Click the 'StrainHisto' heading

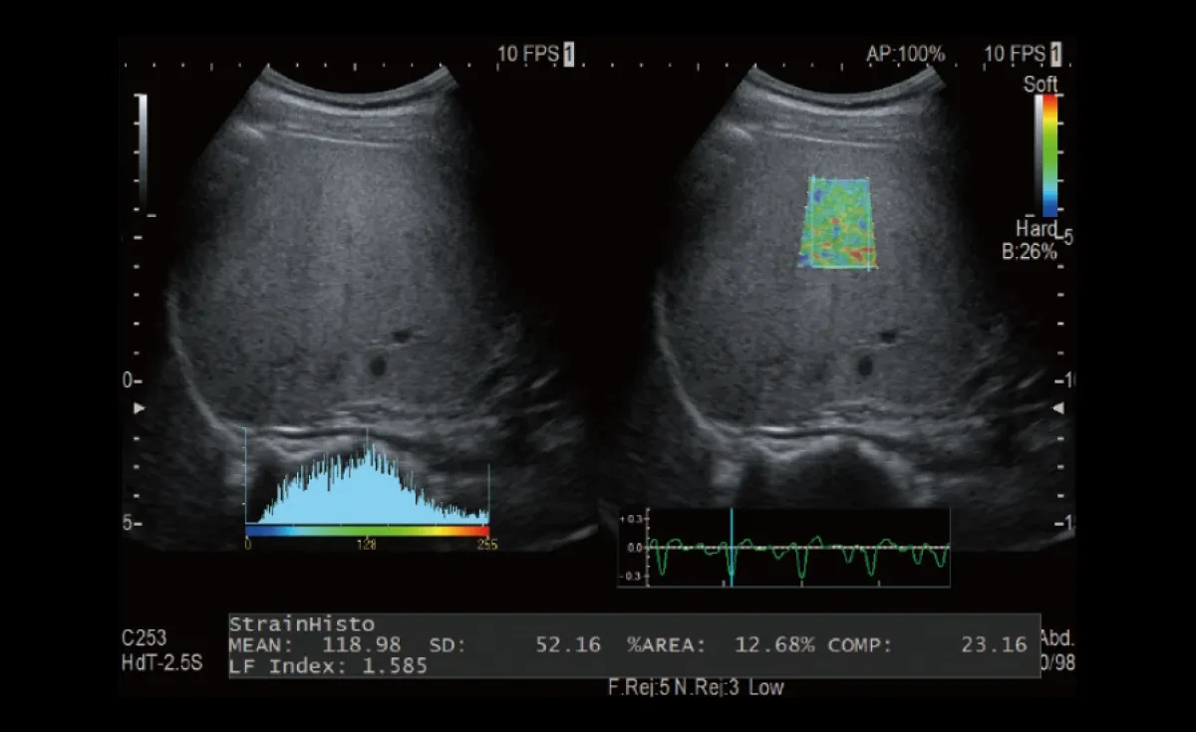tap(302, 624)
